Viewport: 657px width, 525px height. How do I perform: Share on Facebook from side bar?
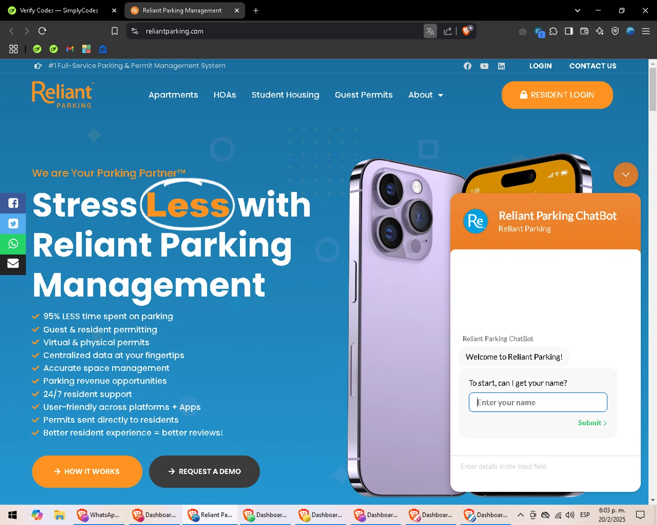click(x=13, y=203)
